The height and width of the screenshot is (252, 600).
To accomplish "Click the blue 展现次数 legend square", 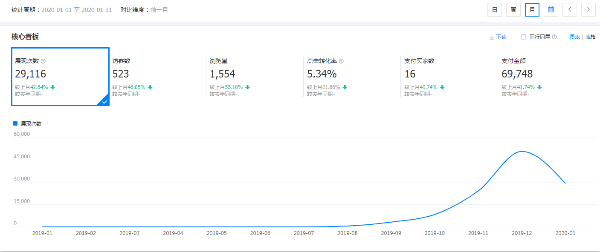I will (x=15, y=123).
